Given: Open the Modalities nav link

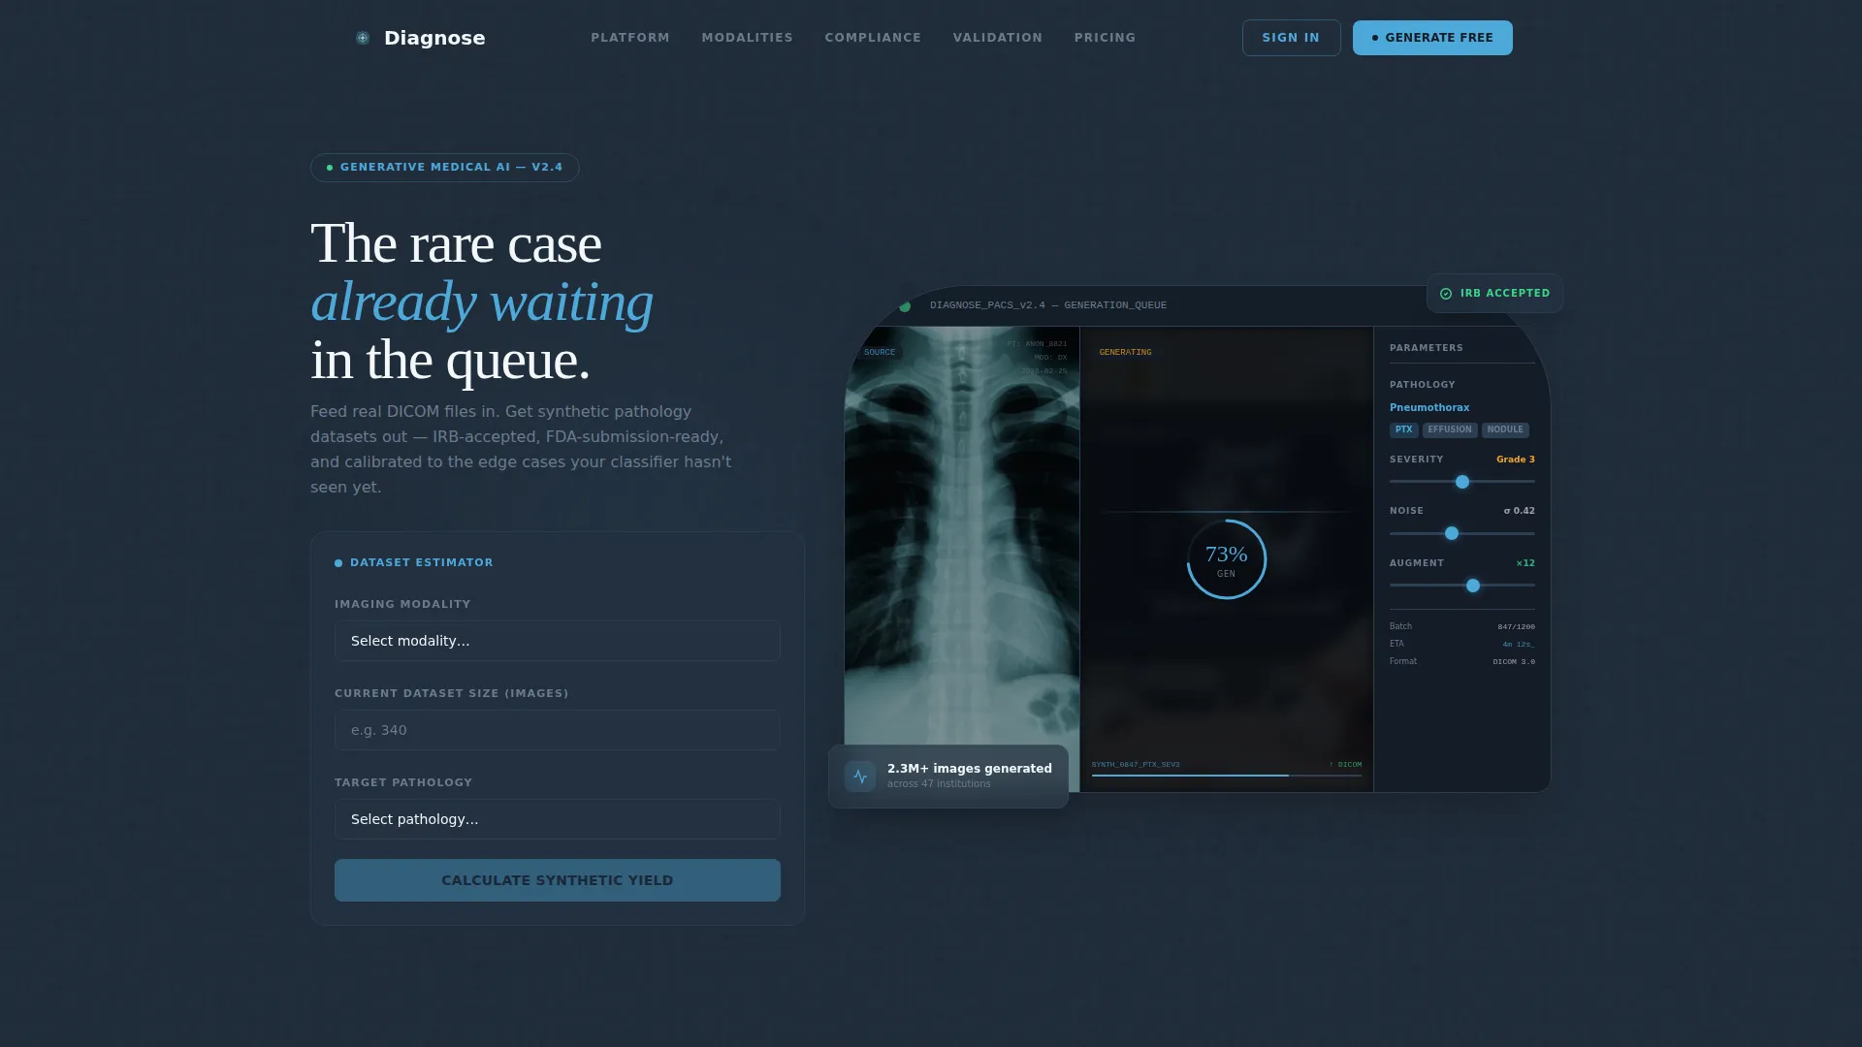Looking at the screenshot, I should coord(748,38).
